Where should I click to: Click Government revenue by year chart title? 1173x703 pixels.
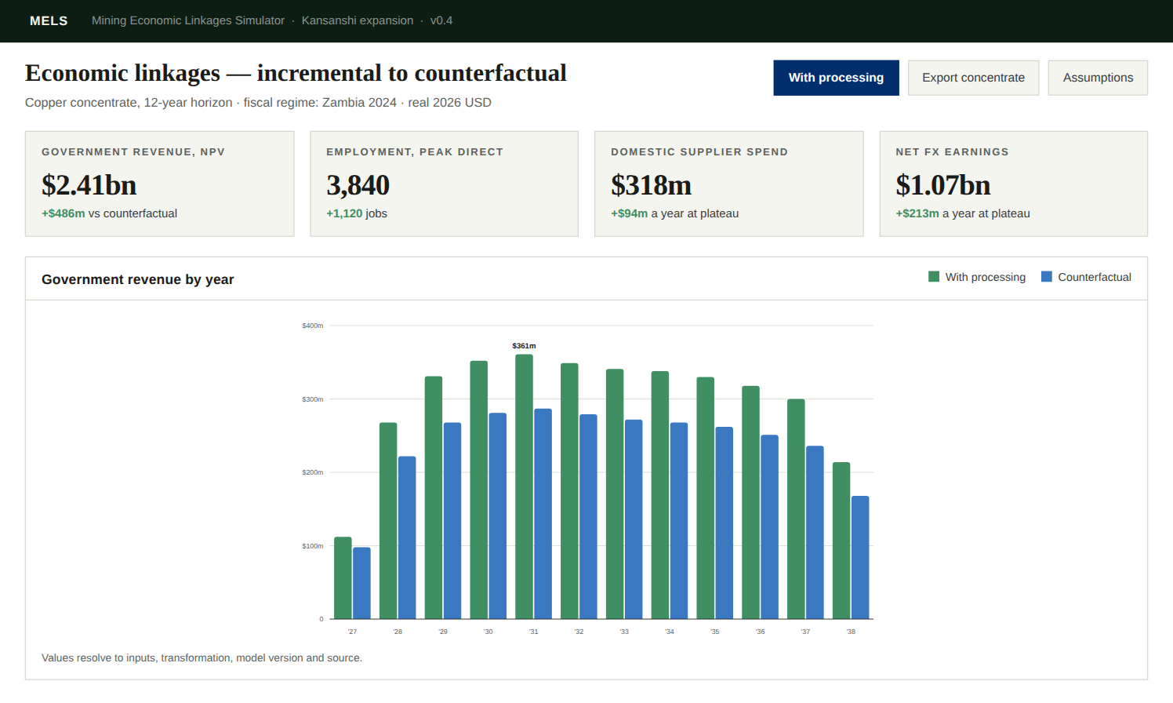138,279
